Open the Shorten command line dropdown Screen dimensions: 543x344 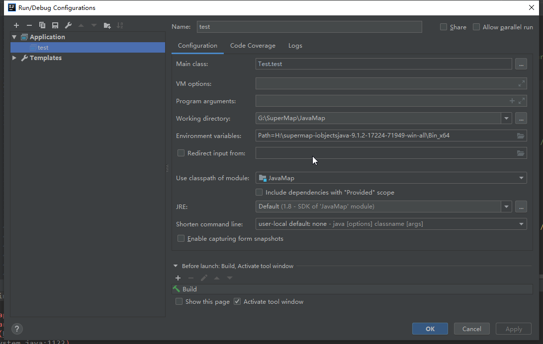(521, 224)
